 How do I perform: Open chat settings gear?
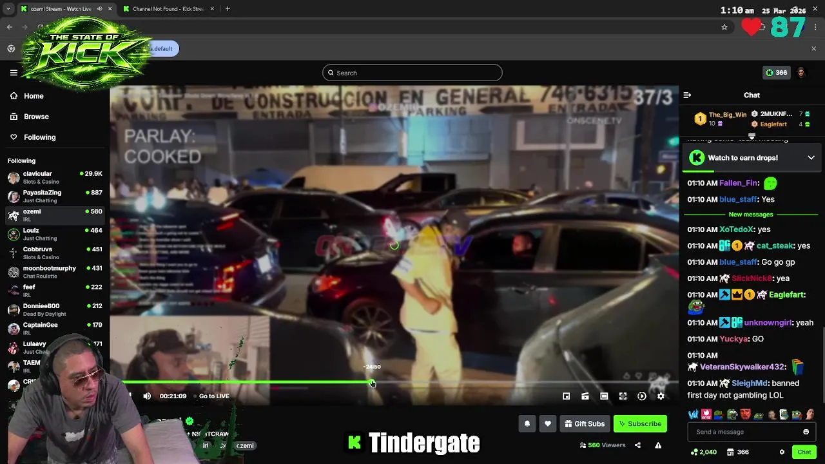pos(782,452)
